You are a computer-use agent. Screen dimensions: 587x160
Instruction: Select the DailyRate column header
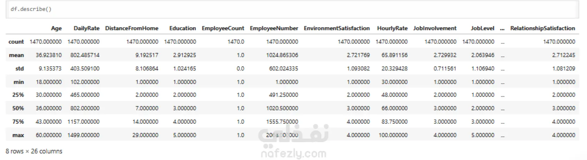(86, 29)
